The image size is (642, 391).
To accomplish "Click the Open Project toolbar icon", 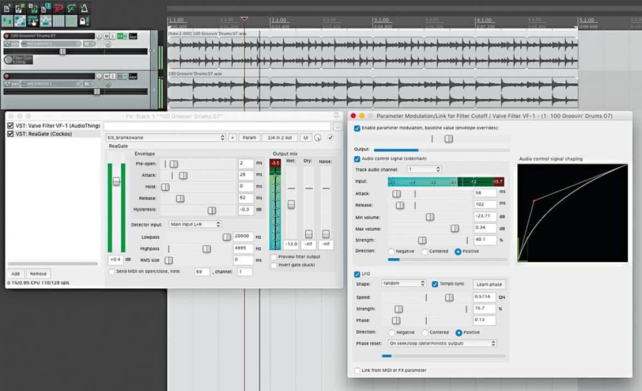I will coord(19,8).
